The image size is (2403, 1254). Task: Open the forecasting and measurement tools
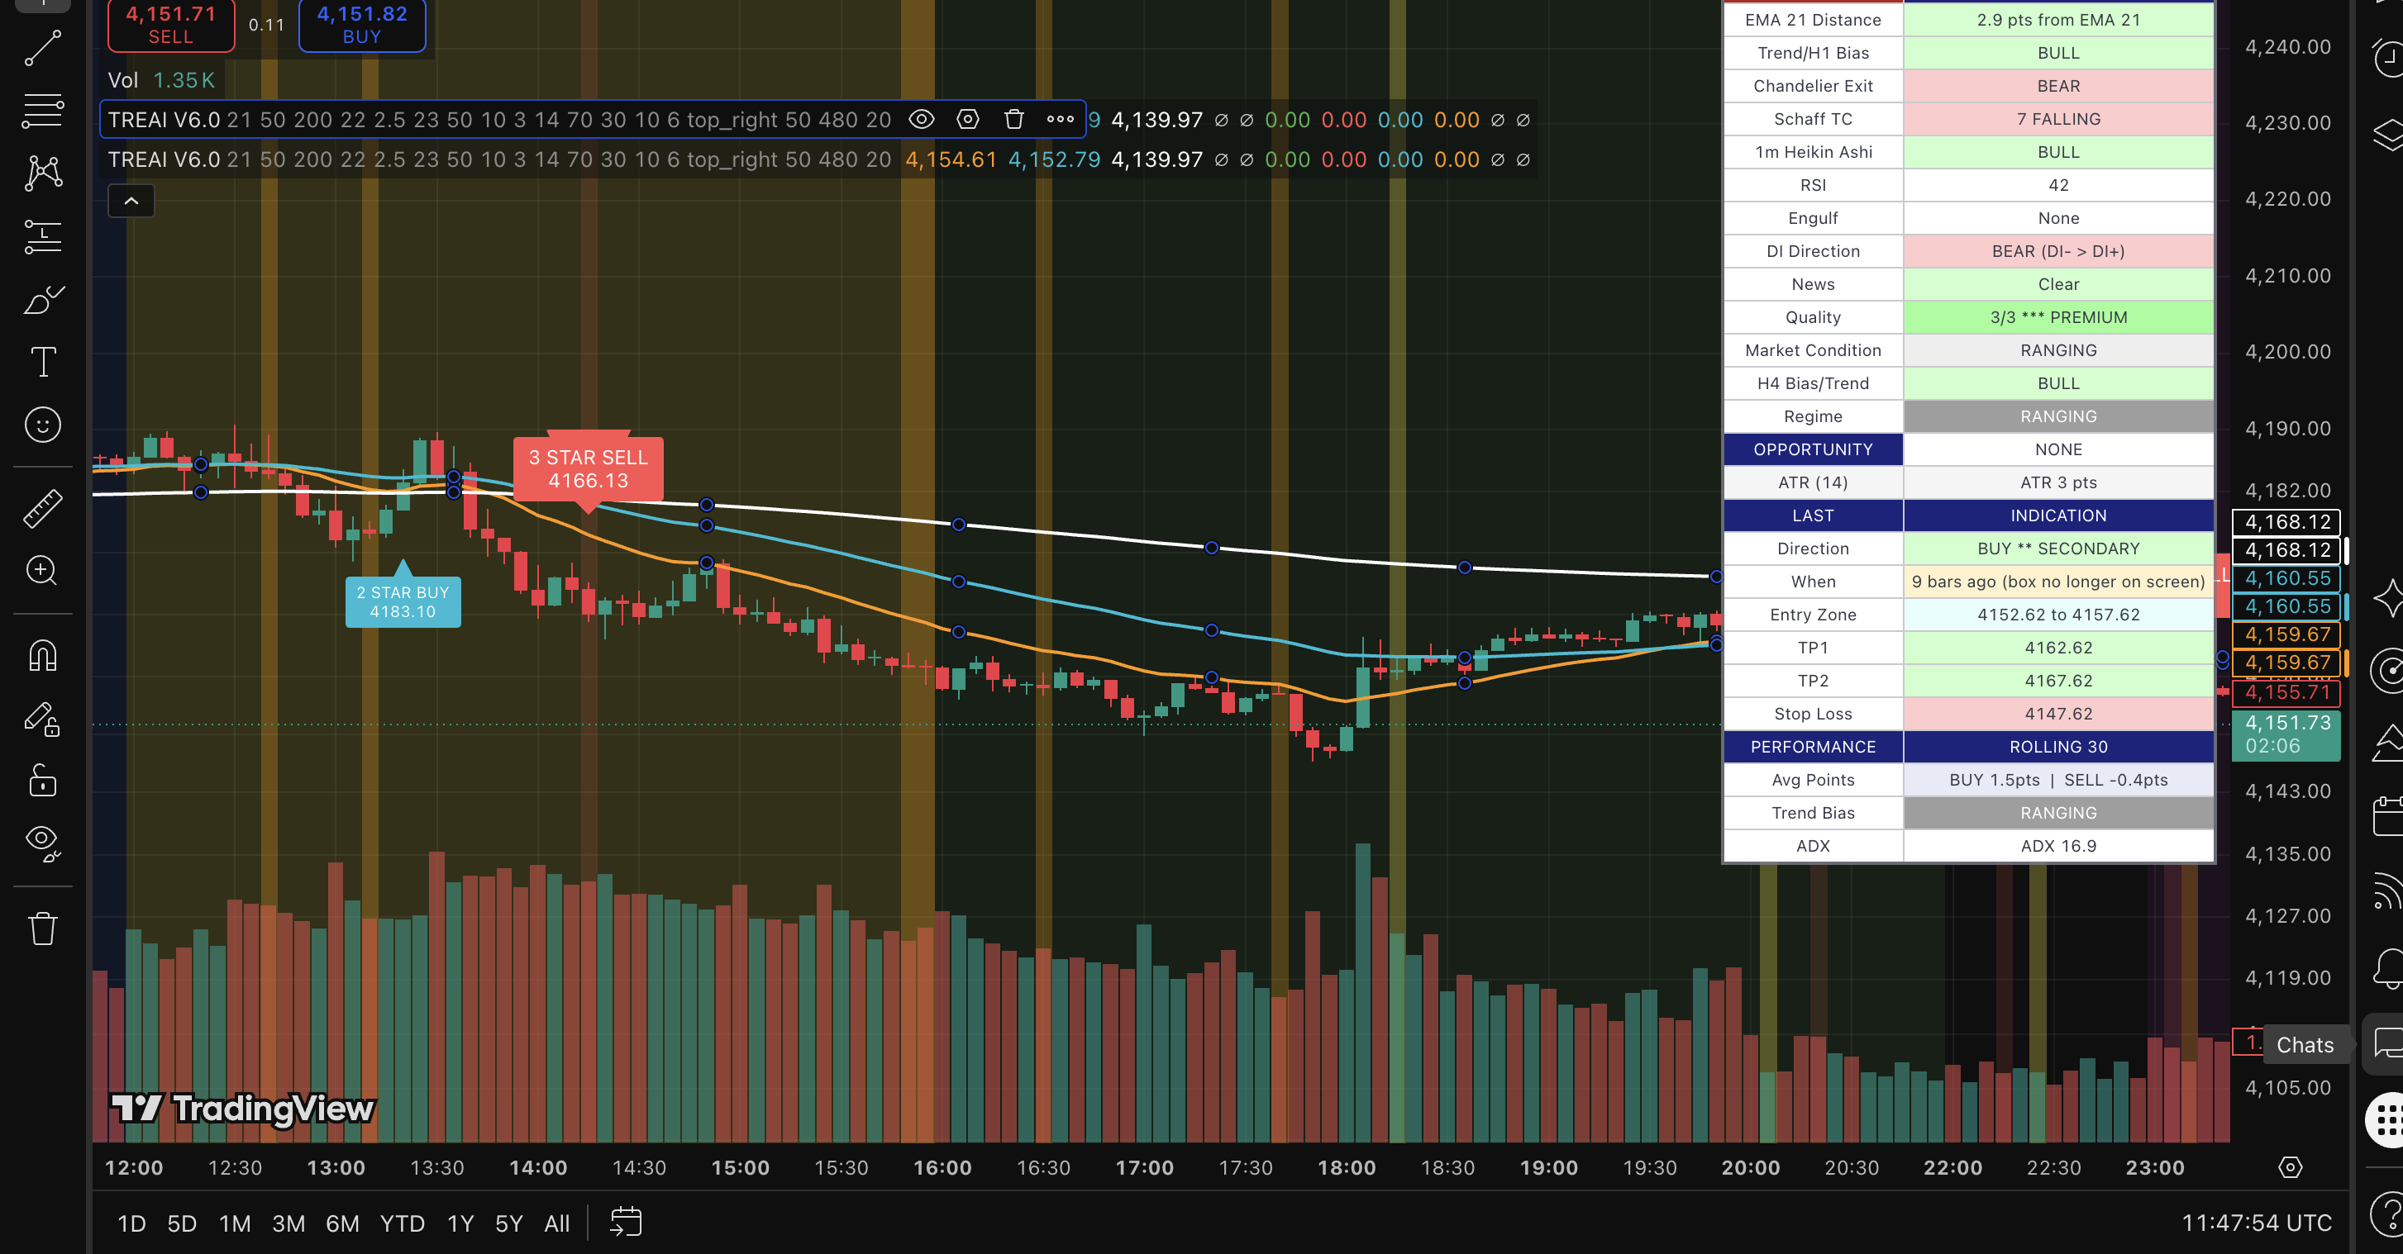tap(43, 237)
